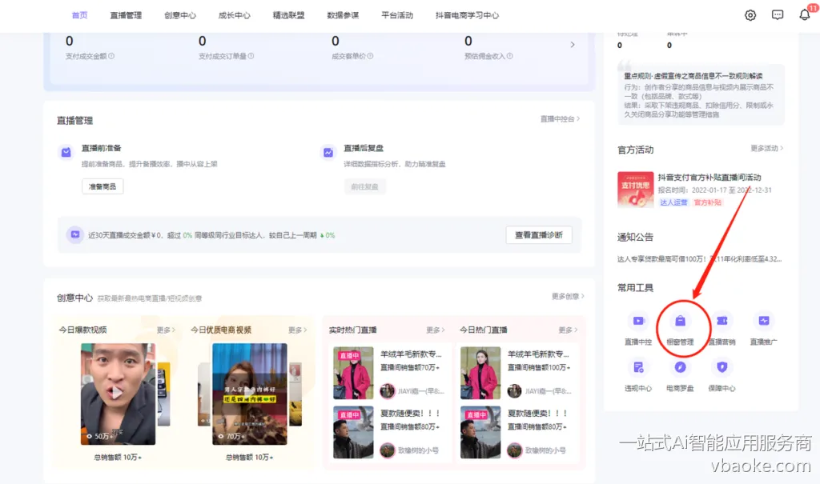Open 电商罗盘 compass icon

(x=680, y=367)
